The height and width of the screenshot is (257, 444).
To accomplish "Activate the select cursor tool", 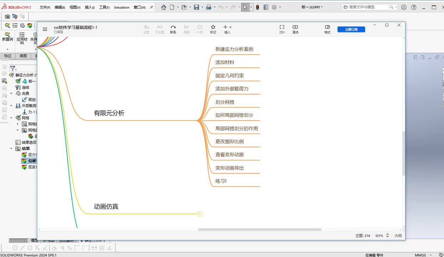I will point(245,7).
